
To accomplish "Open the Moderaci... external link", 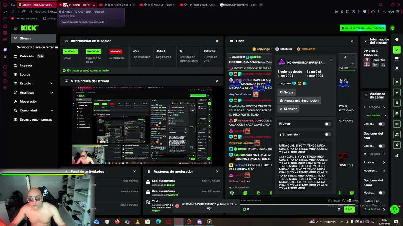I will tap(383, 171).
